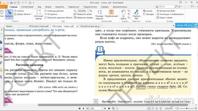This screenshot has height=111, width=198.
Task: Go to previous page
Action: pos(83,108)
